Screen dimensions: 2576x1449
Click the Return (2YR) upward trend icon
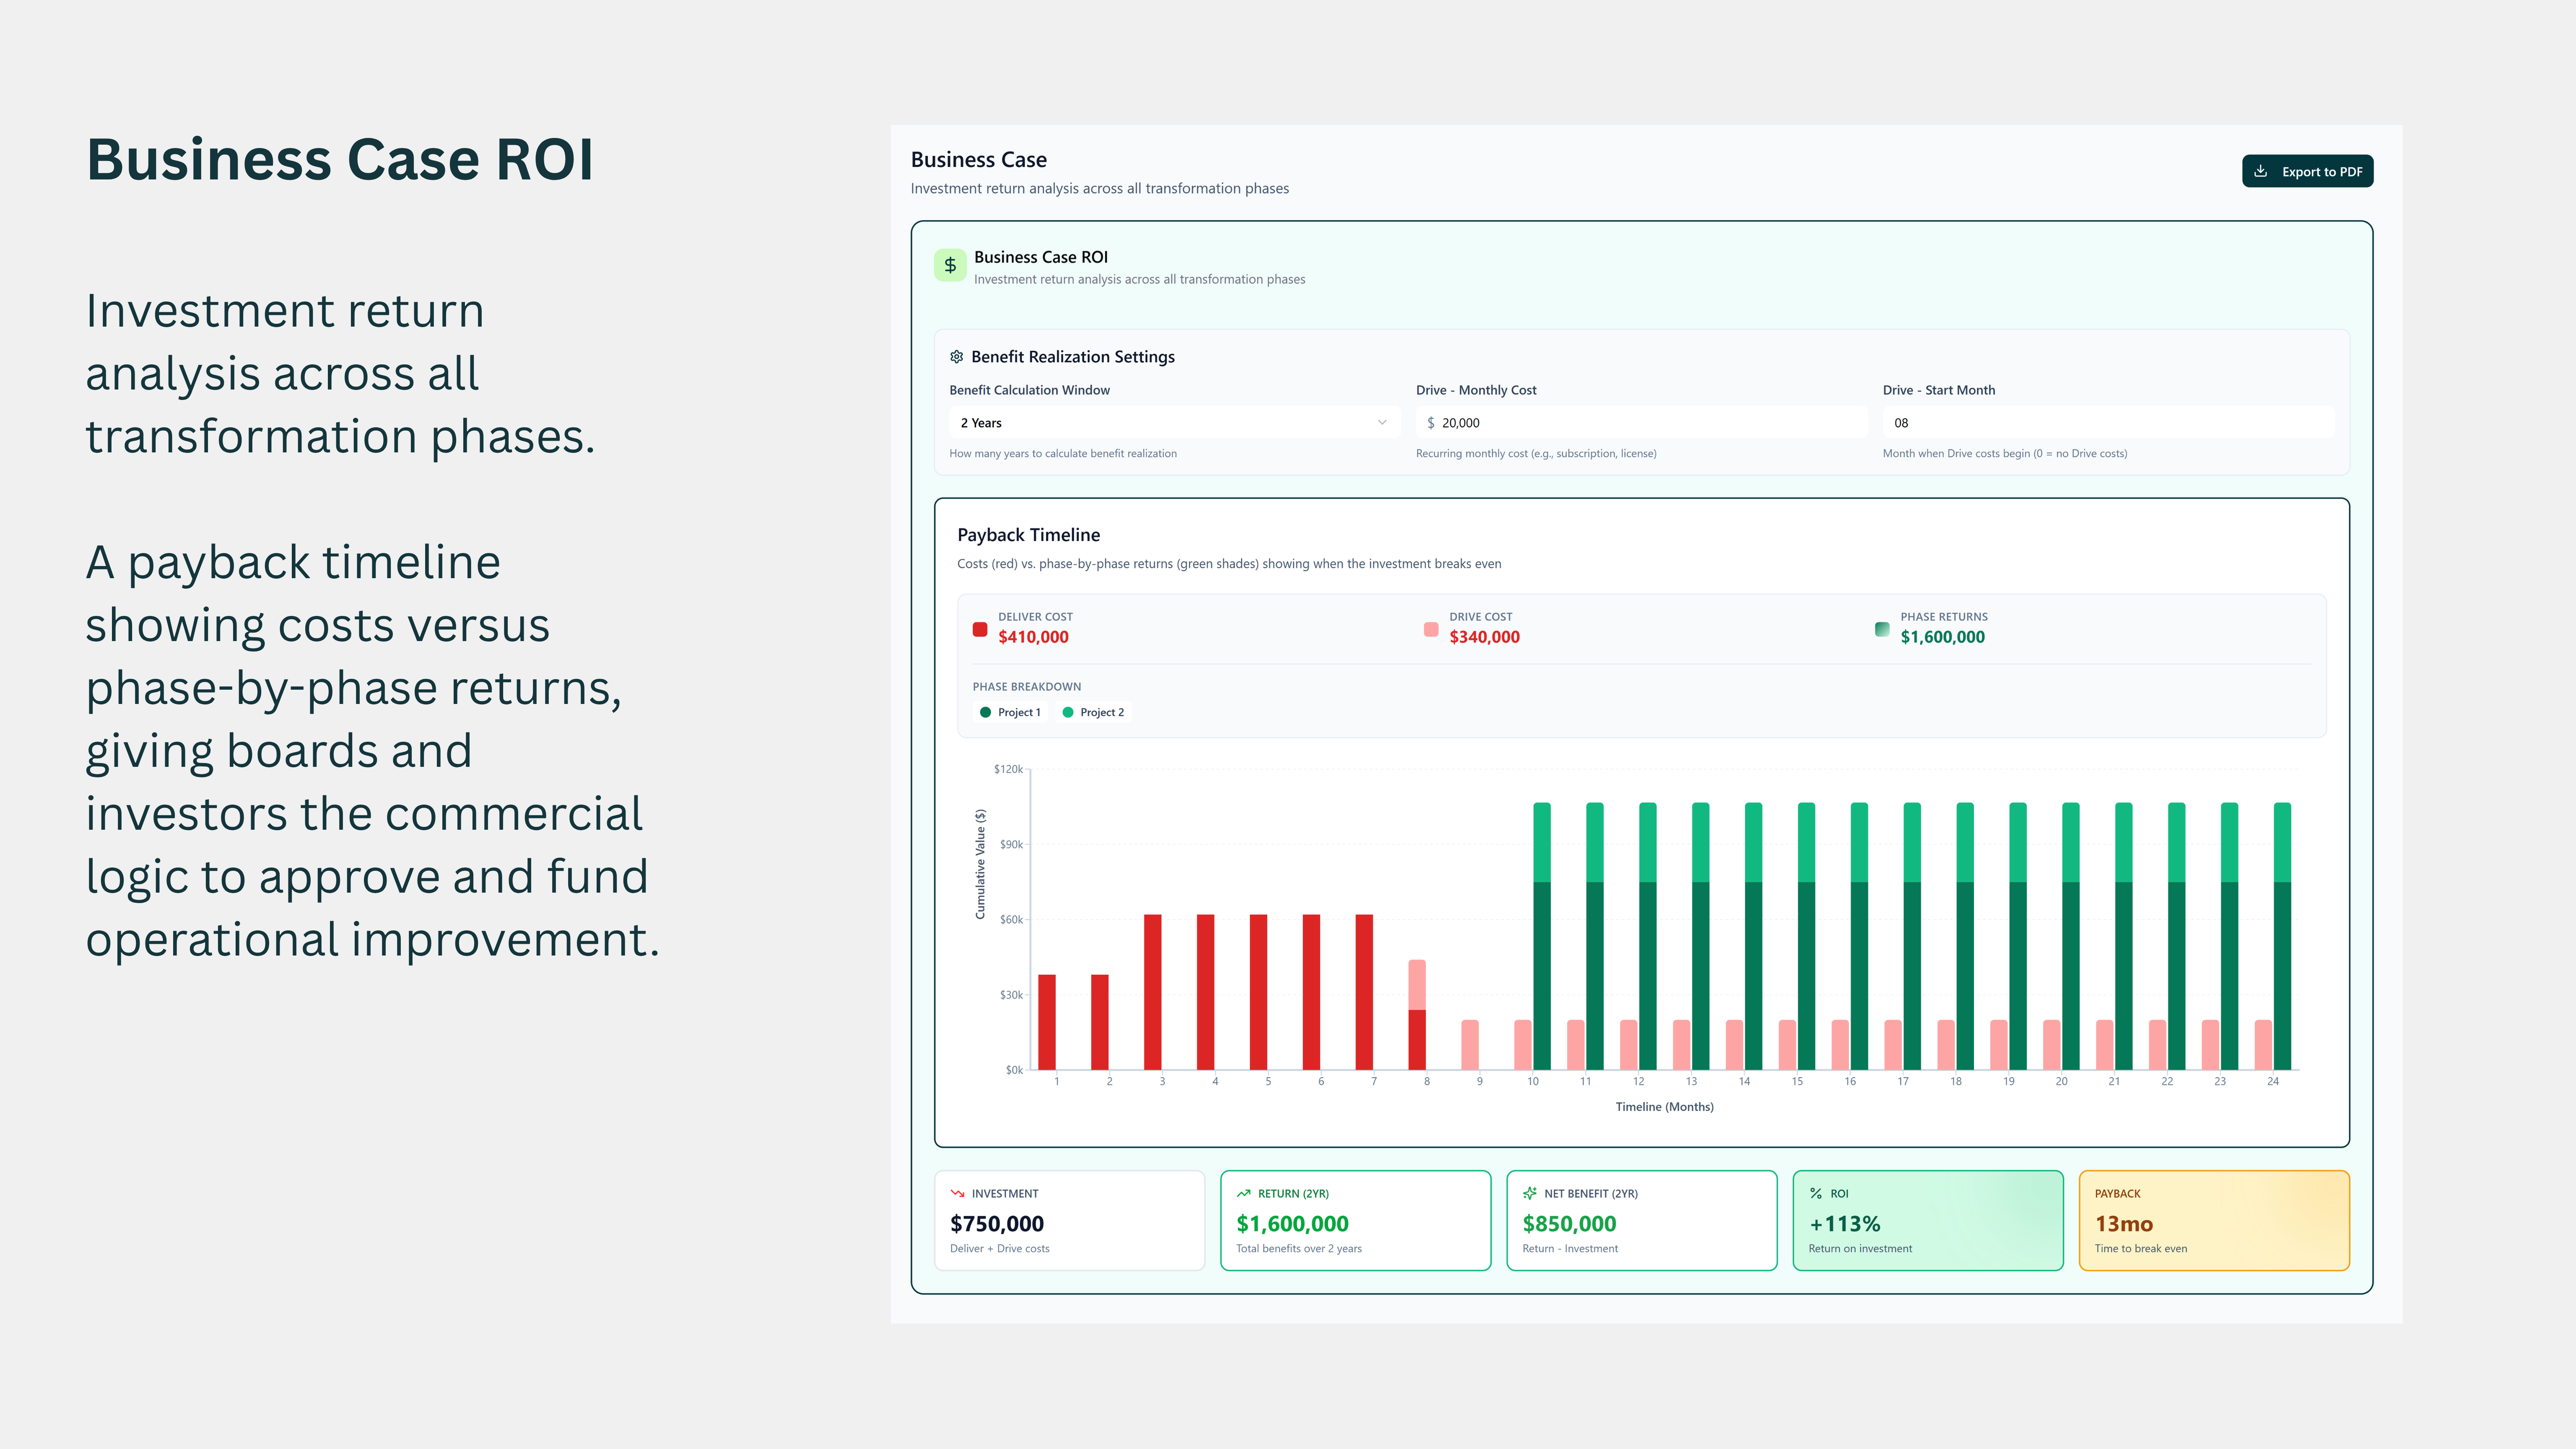(1243, 1193)
